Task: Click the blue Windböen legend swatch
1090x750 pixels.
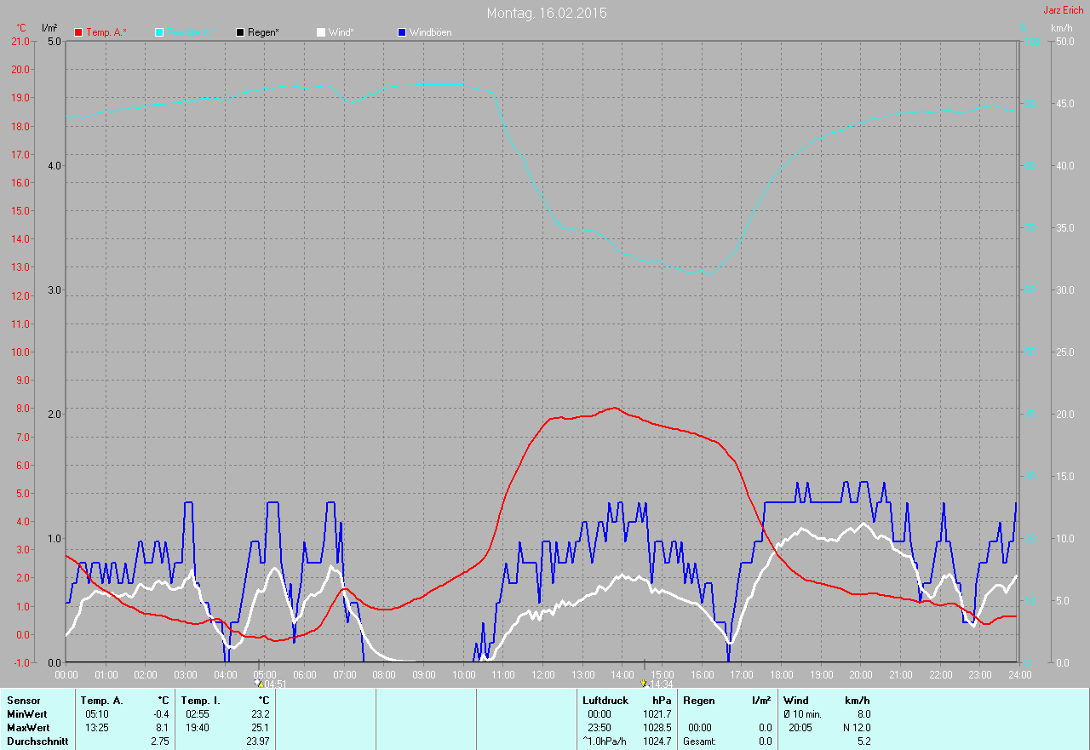Action: tap(402, 32)
